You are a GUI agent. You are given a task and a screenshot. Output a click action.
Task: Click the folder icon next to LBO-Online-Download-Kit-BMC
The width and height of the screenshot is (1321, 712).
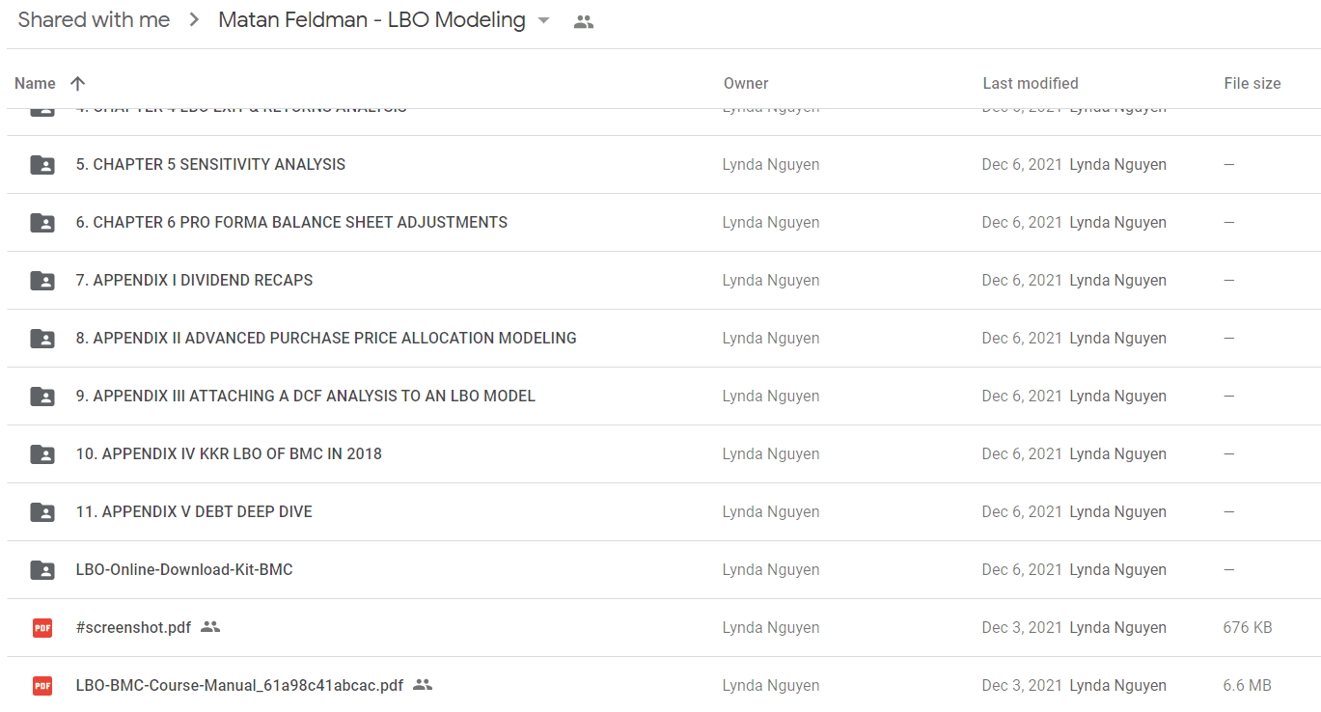tap(42, 570)
